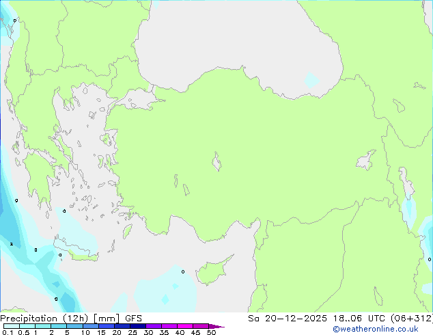Click the legend swatch between 35 and 40
Screen dimensions: 433x335
click(169, 326)
